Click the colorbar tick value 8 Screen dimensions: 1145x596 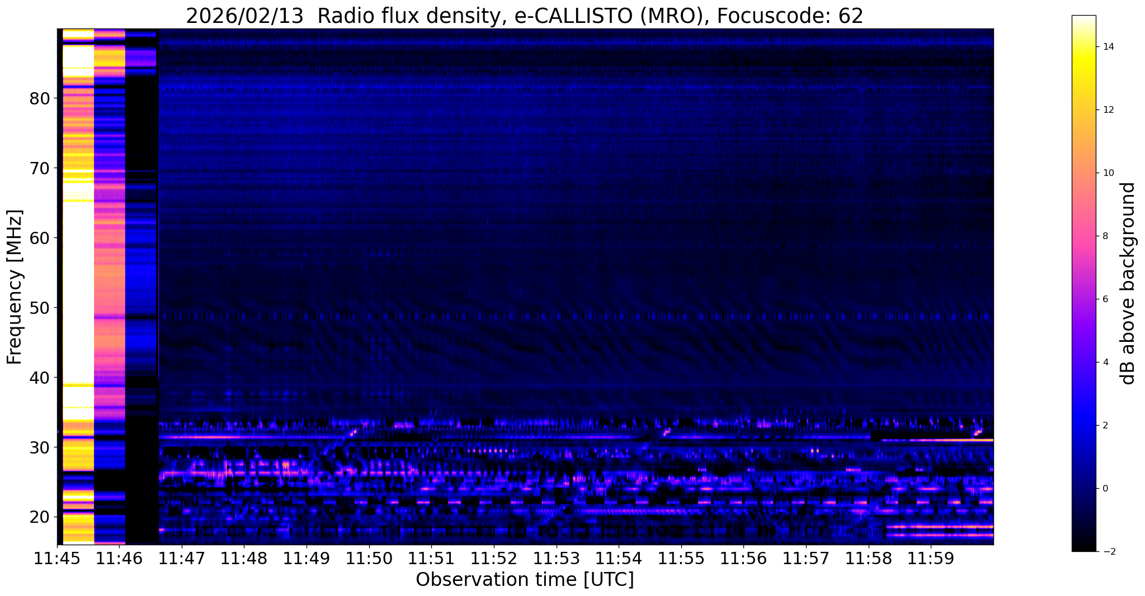pyautogui.click(x=1104, y=236)
